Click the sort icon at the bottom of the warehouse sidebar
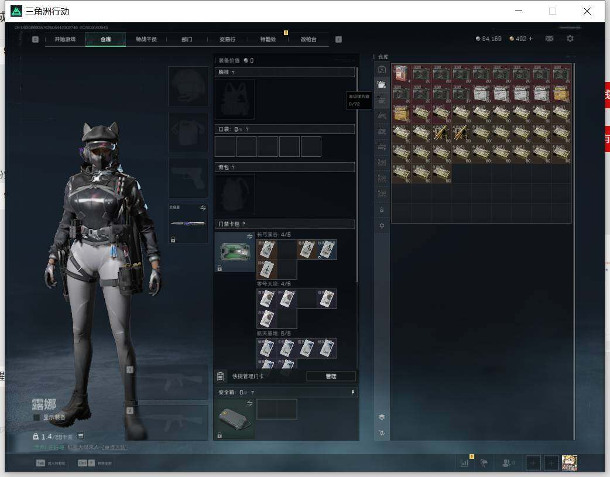 [382, 433]
